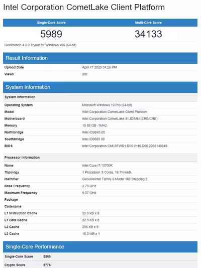Click the Geekbench 4.3.3 Tryout version text

40,45
